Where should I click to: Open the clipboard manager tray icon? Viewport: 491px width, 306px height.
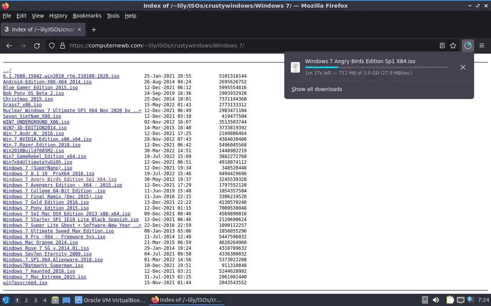pos(450,300)
